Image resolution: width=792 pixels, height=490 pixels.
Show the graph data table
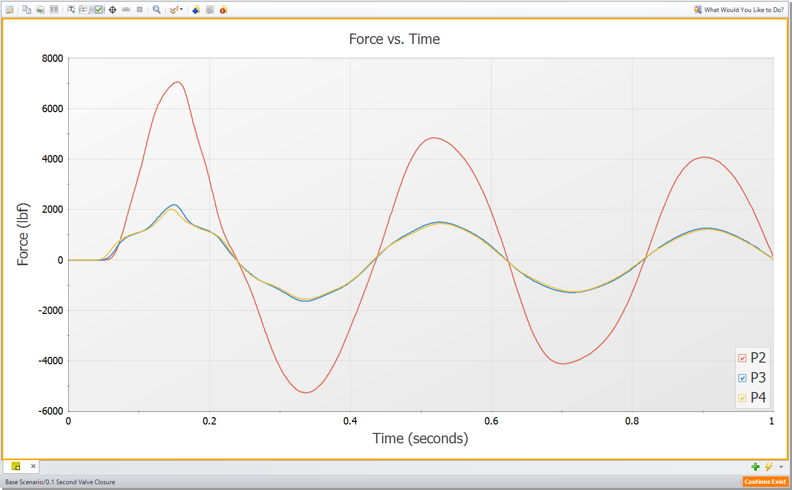54,9
